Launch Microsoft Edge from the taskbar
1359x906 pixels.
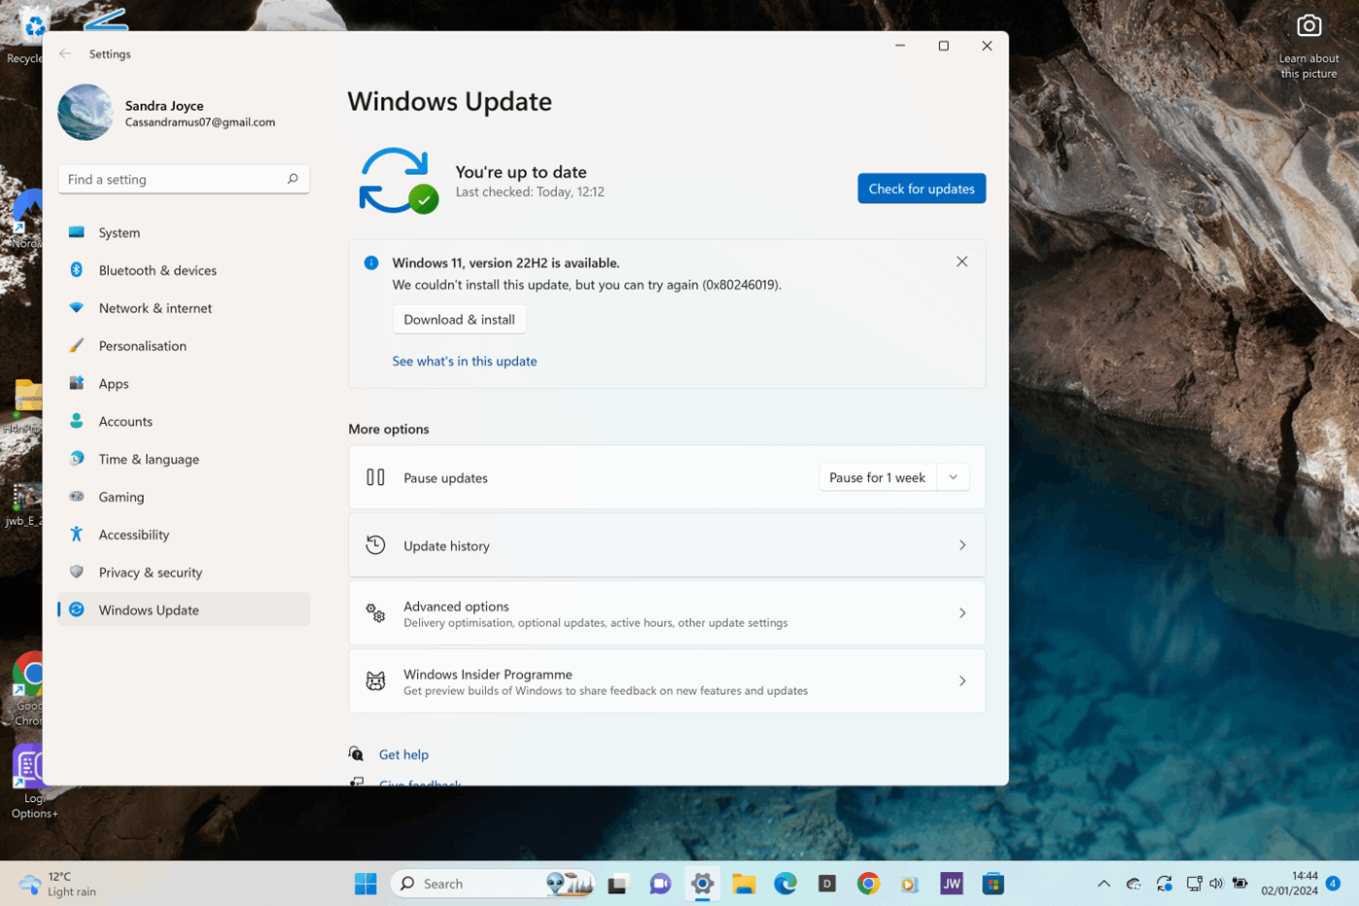[x=785, y=884]
